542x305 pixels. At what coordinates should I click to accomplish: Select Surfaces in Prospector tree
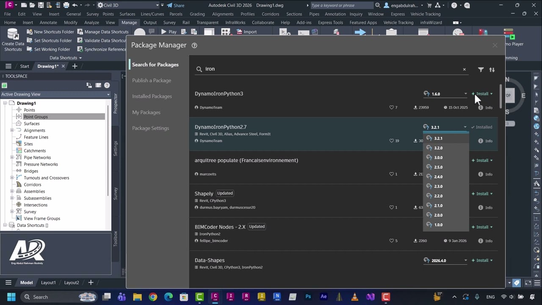click(x=32, y=124)
